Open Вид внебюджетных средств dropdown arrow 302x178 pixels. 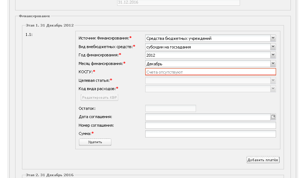click(x=273, y=47)
